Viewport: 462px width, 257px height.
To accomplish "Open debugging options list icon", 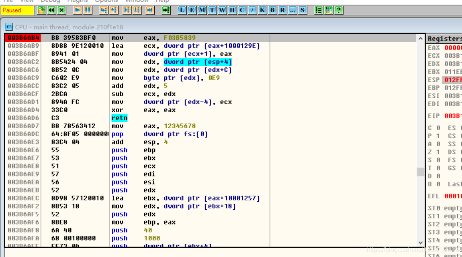I will (x=319, y=10).
